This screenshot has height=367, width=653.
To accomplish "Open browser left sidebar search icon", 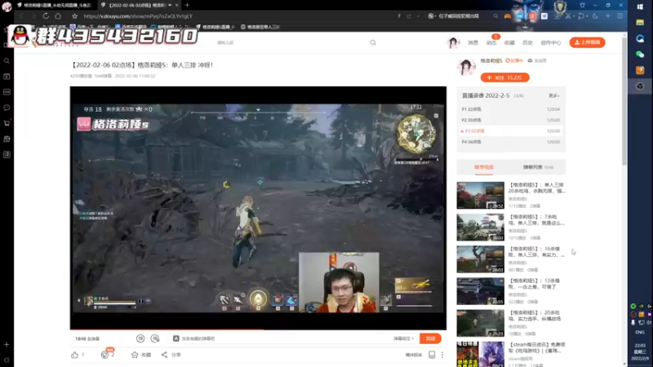I will [7, 60].
